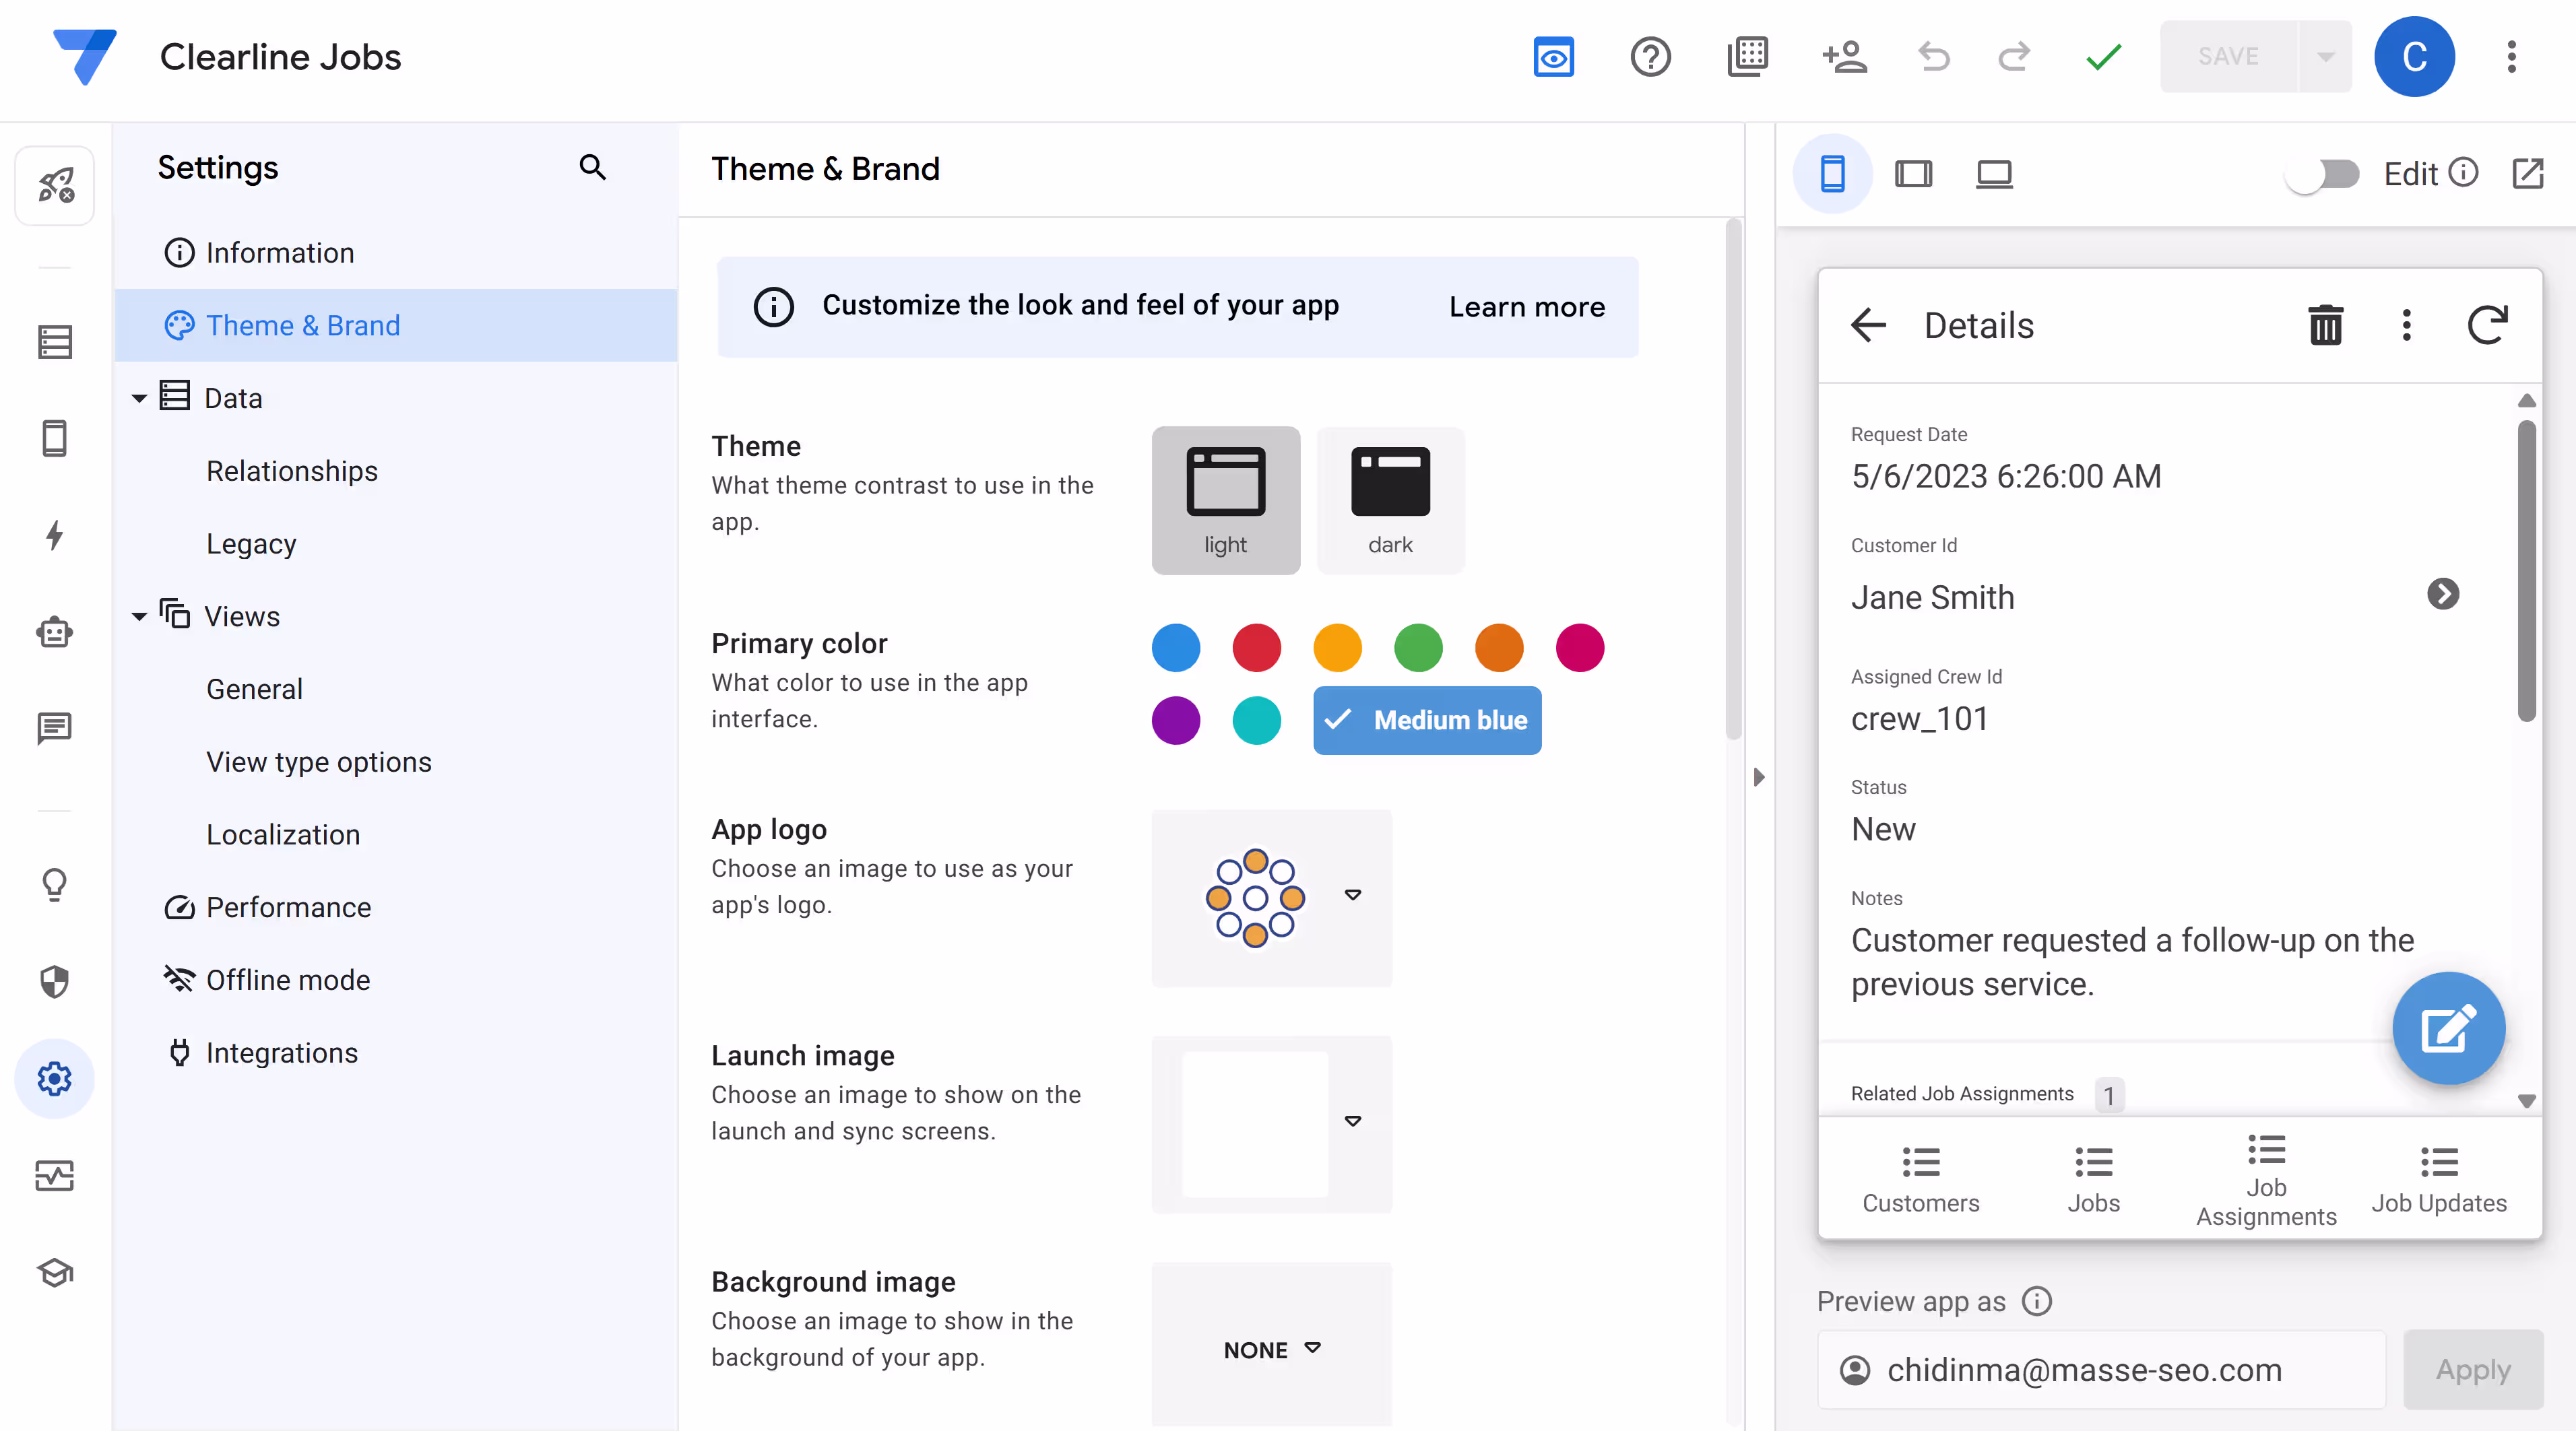Image resolution: width=2576 pixels, height=1431 pixels.
Task: Click the share app add-person icon
Action: click(1844, 57)
